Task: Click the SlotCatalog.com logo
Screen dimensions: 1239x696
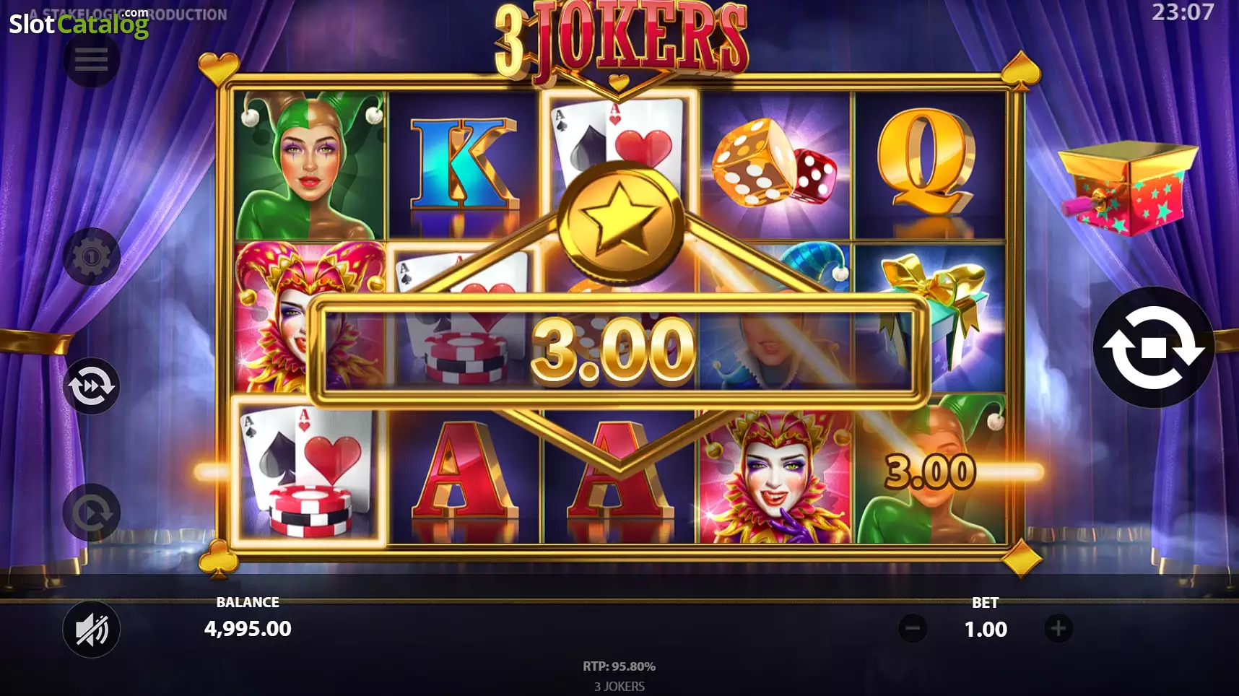Action: click(79, 23)
